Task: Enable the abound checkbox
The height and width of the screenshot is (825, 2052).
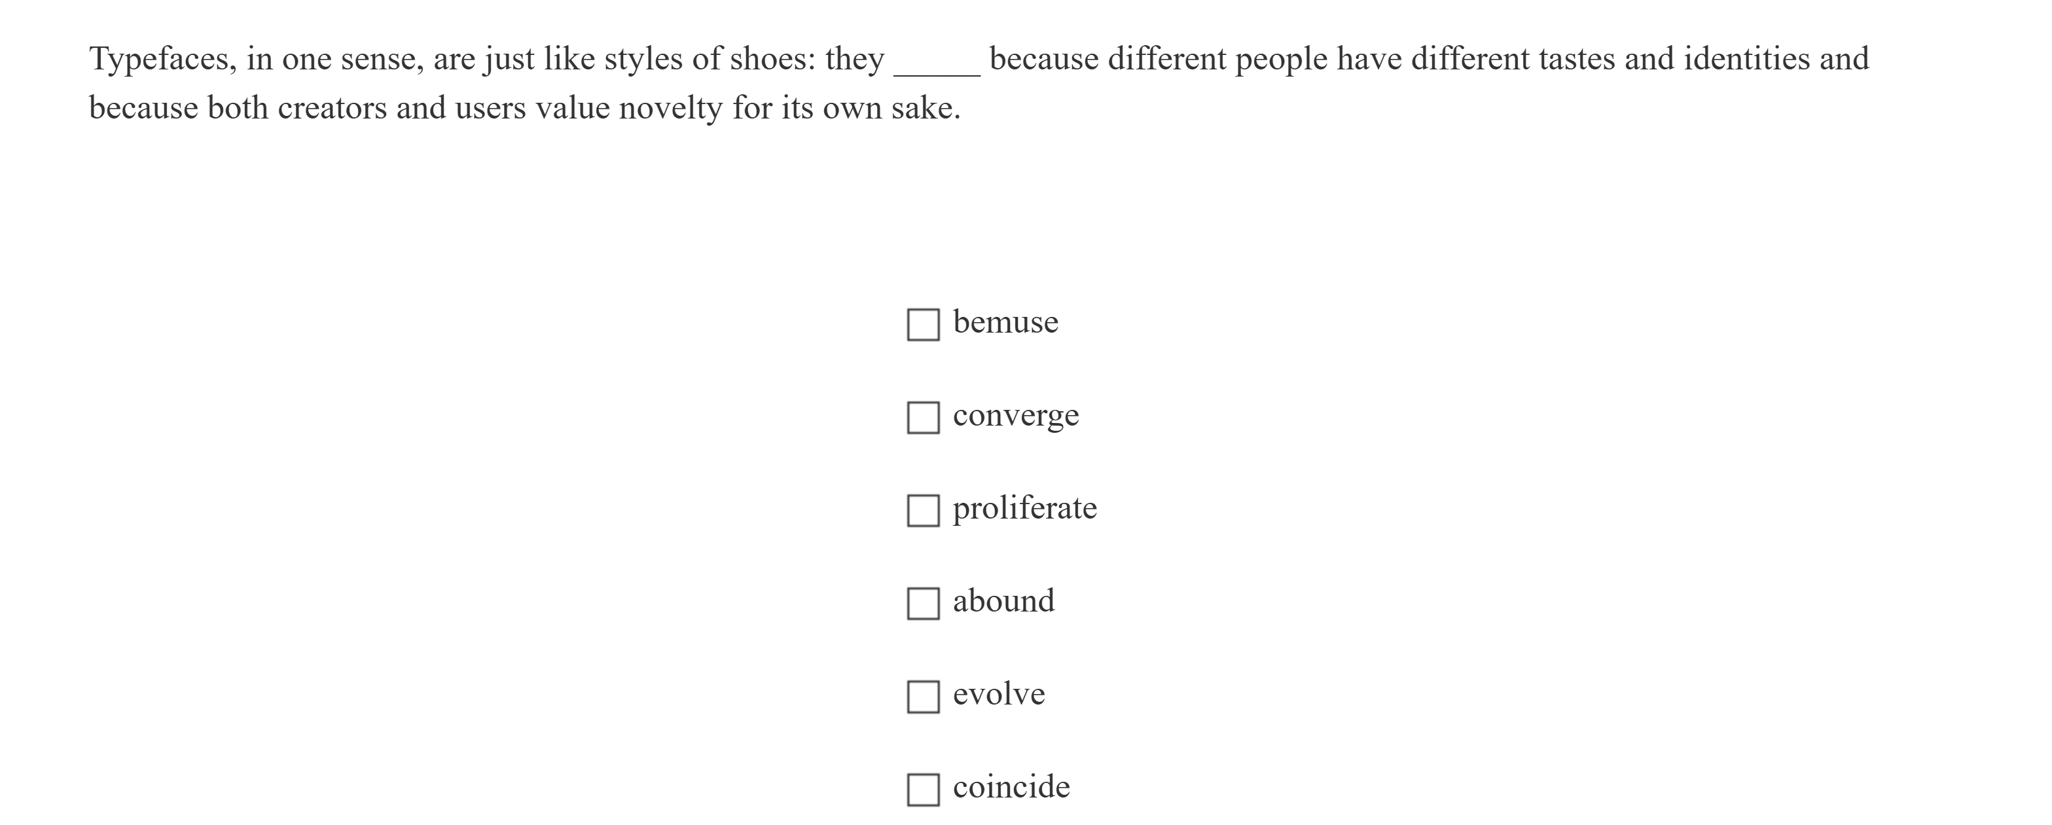Action: (922, 604)
